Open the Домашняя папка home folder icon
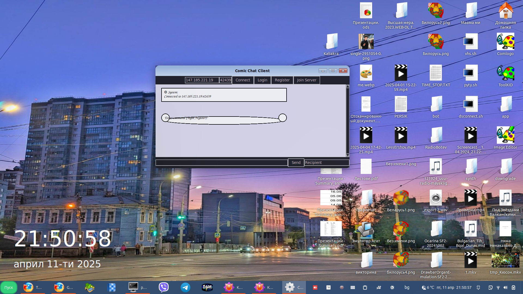523x294 pixels. [x=505, y=11]
